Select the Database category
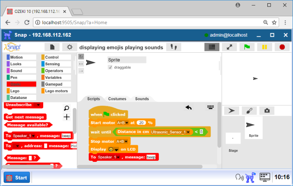This screenshot has width=293, height=186. tap(21, 97)
